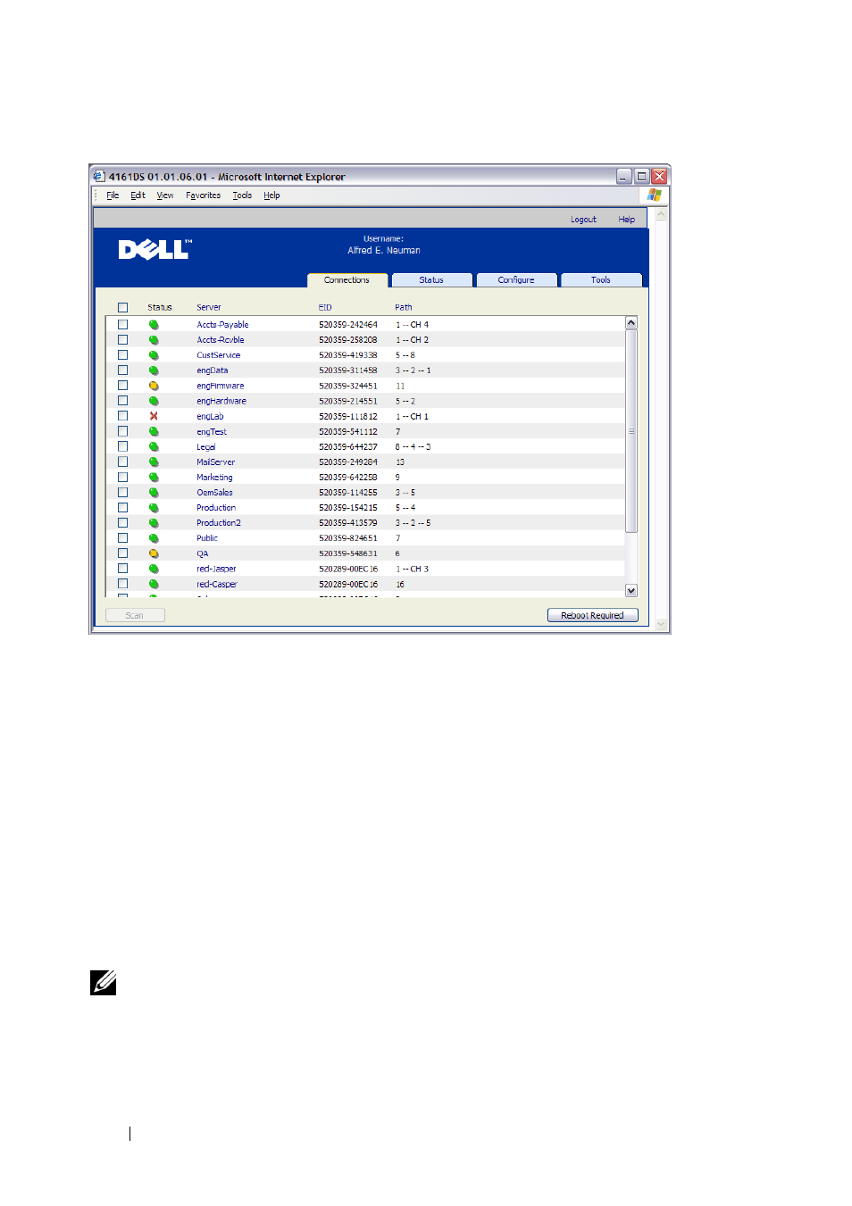
Task: Click green status icon for engHardware
Action: [x=154, y=401]
